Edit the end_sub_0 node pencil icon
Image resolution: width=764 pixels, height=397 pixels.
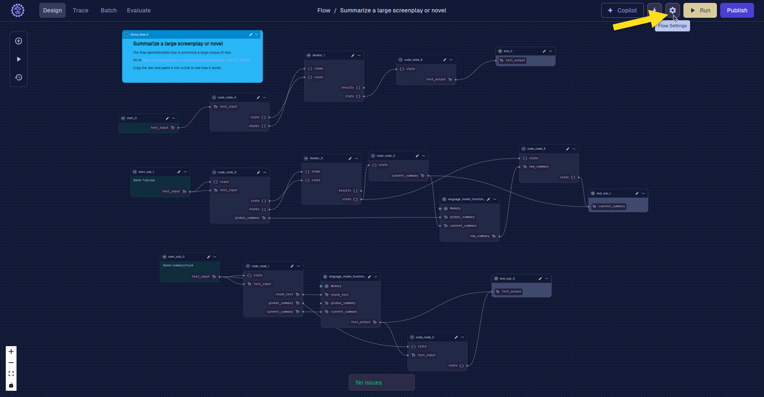pos(540,279)
